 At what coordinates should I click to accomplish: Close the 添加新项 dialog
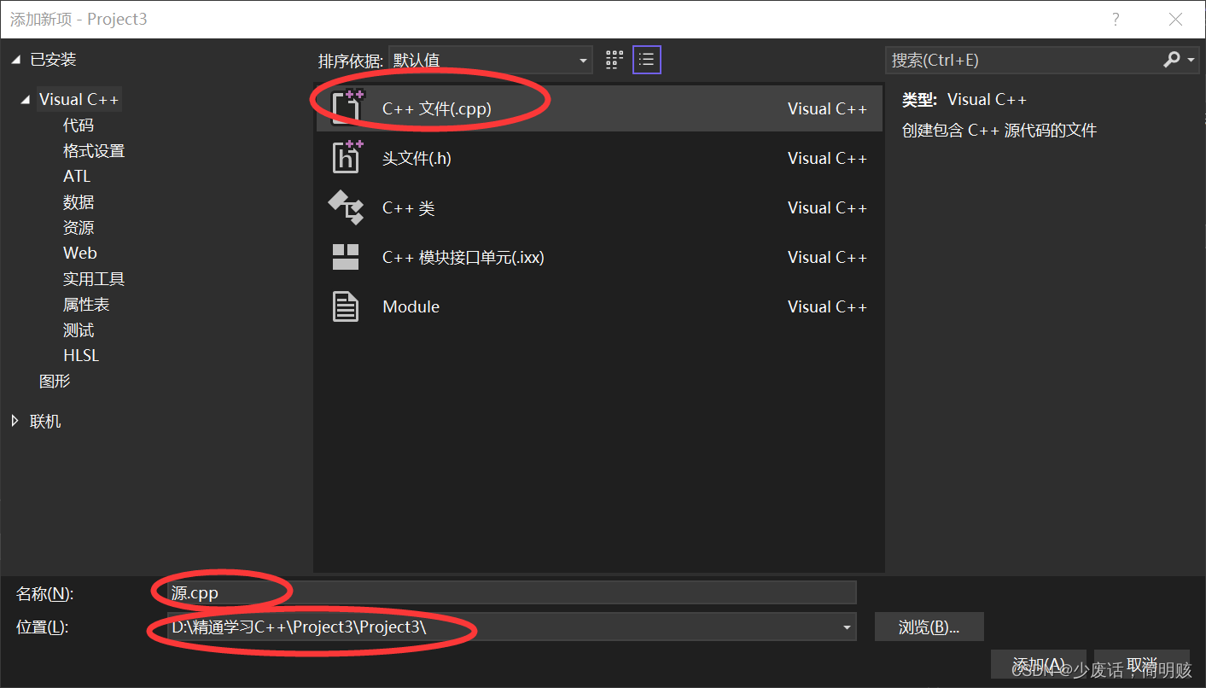1174,19
